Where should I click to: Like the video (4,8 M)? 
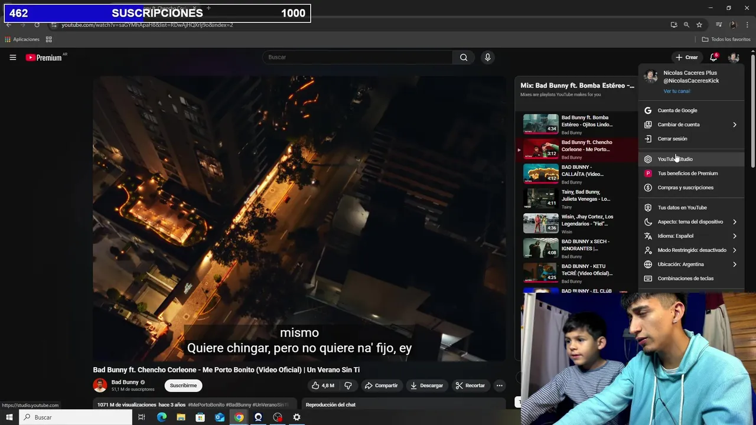click(x=323, y=385)
